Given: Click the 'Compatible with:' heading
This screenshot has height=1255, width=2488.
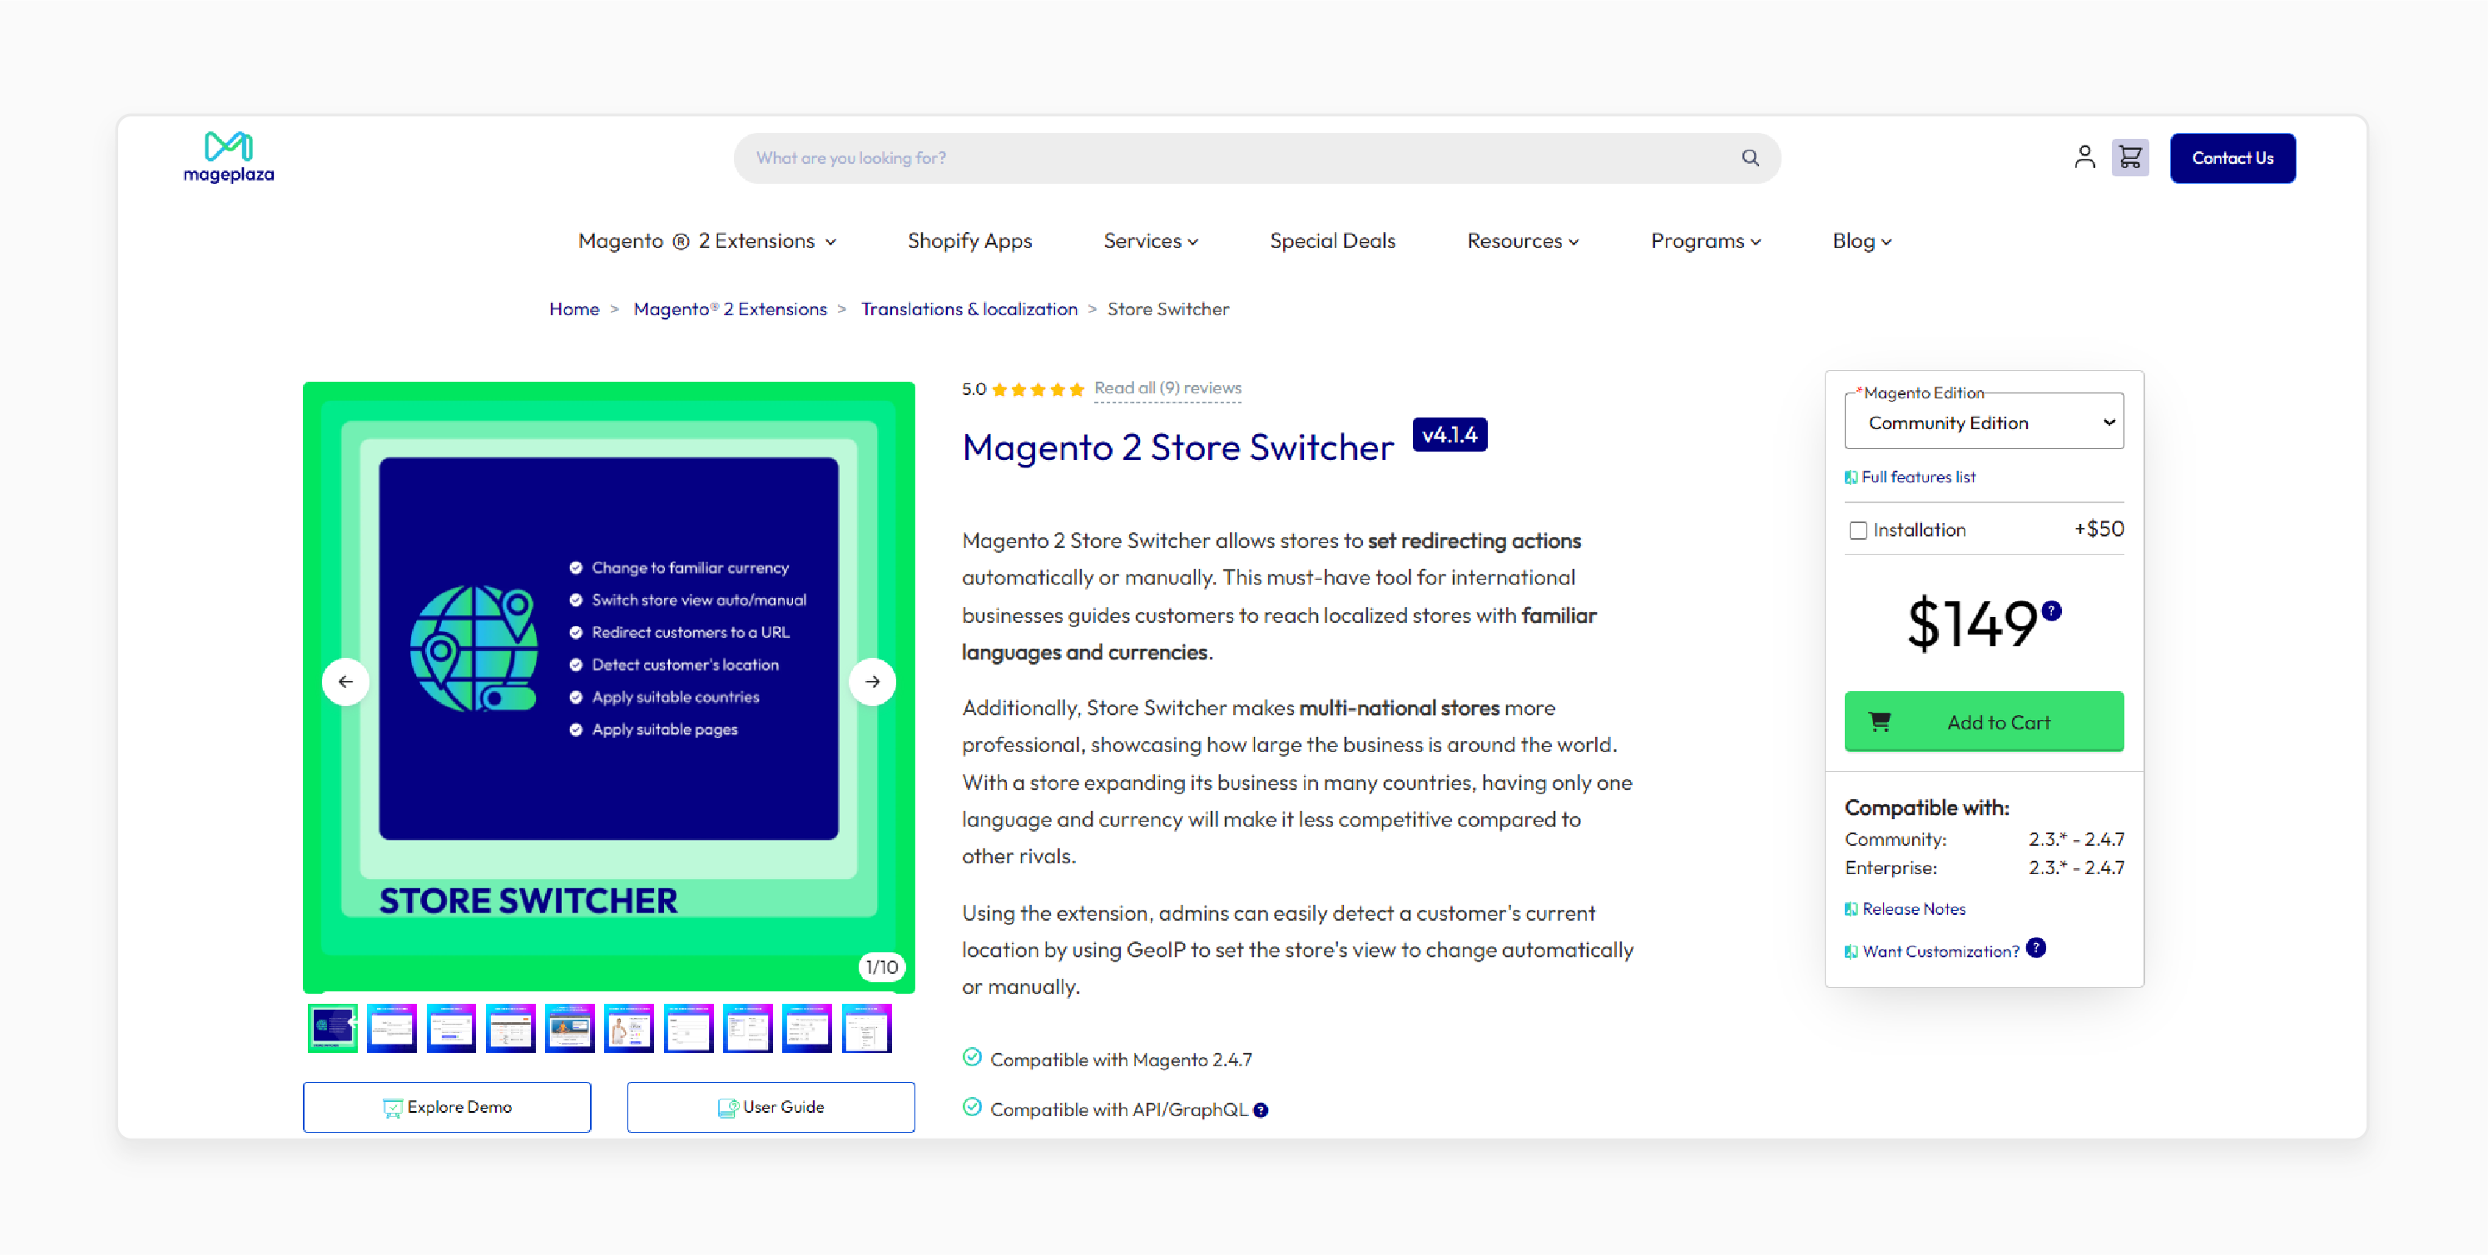Looking at the screenshot, I should pos(1925,807).
